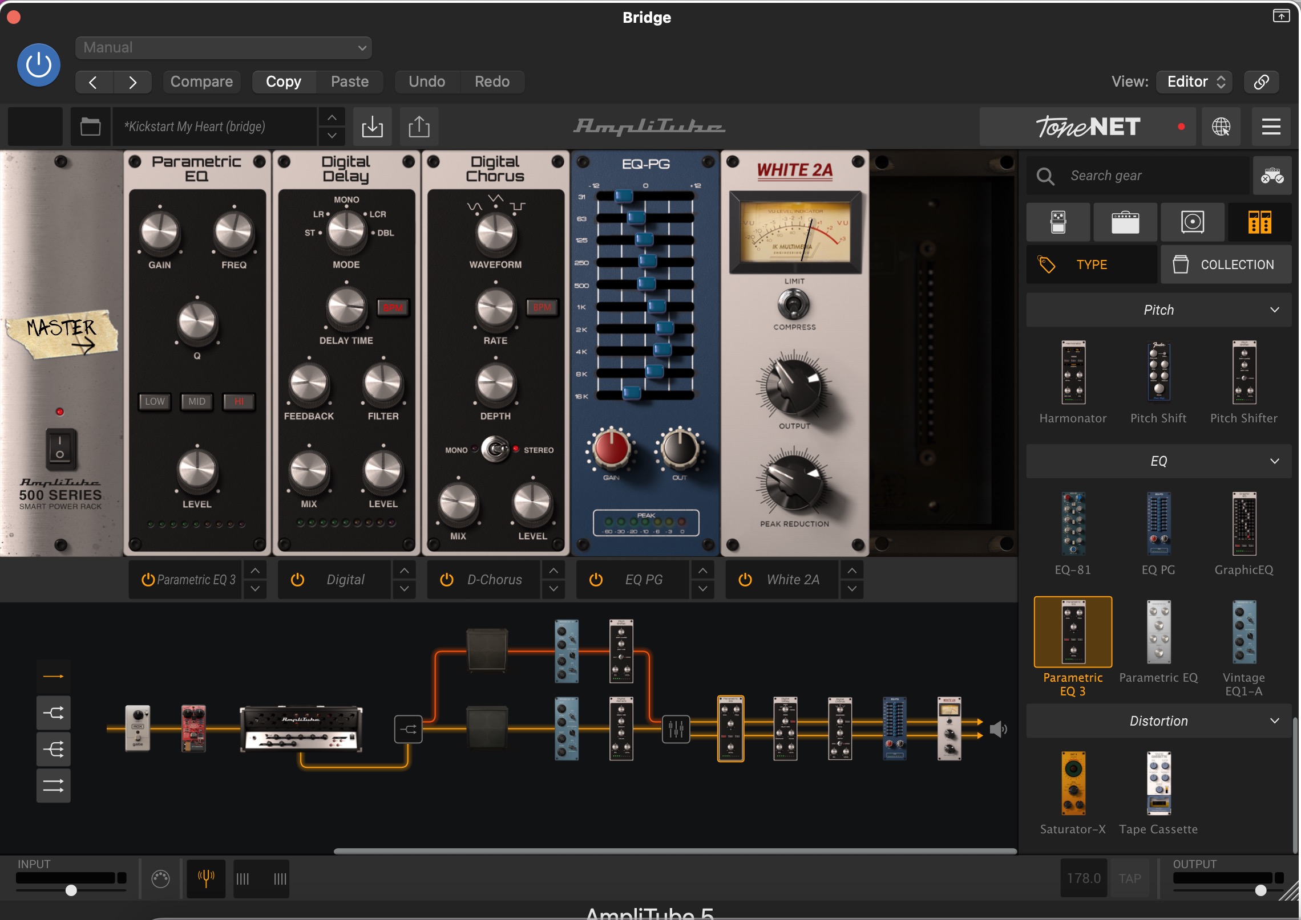
Task: Click the globe icon next to ToneNET
Action: click(1221, 127)
